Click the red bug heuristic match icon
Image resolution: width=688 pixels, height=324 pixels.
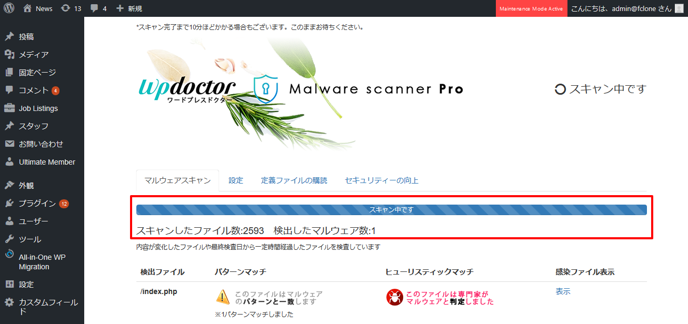[x=394, y=297]
